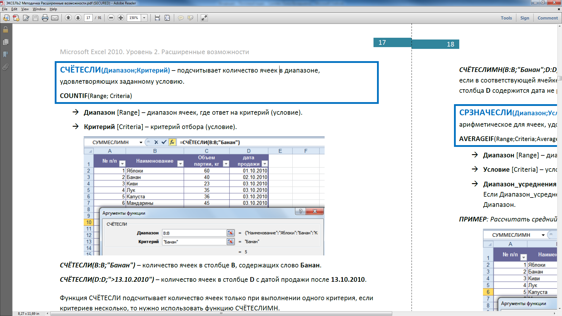Image resolution: width=562 pixels, height=316 pixels.
Task: Send file by email envelope icon
Action: [55, 18]
